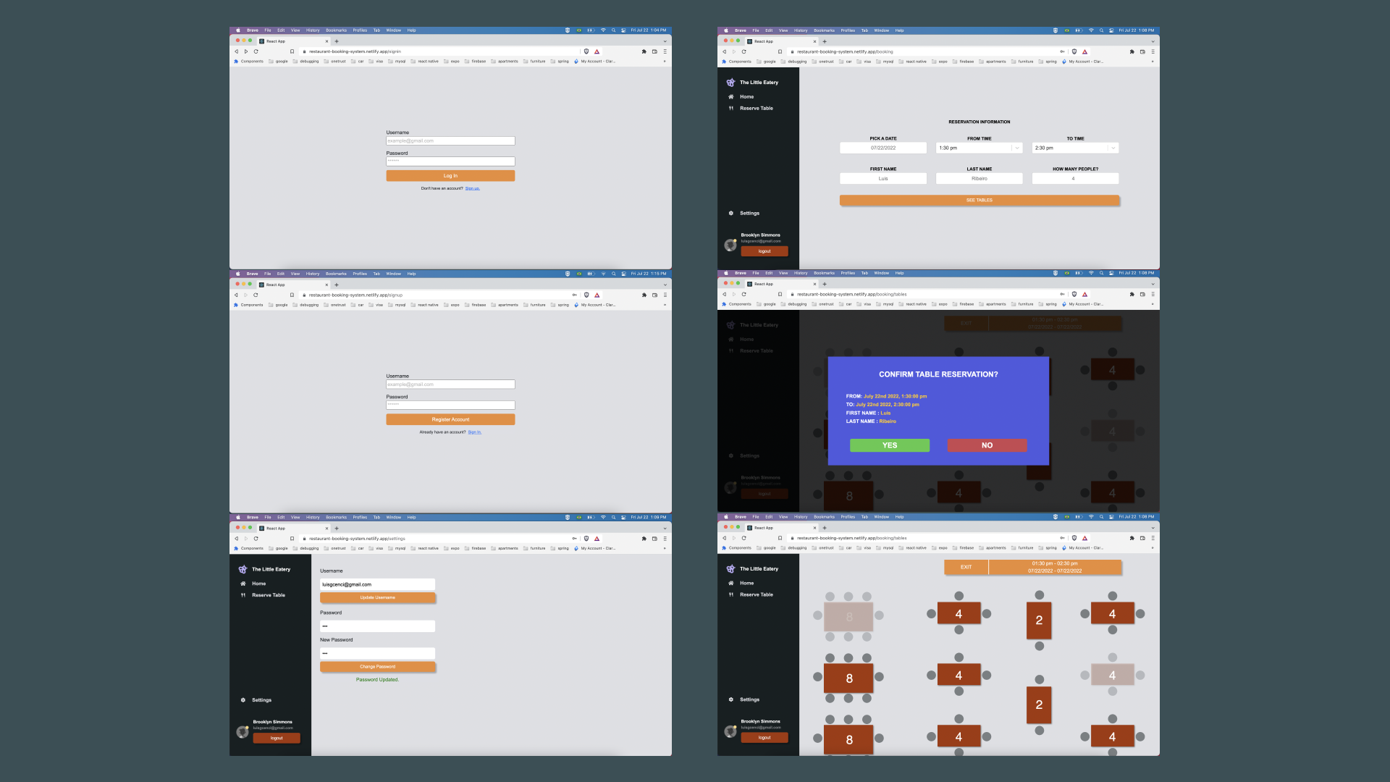This screenshot has height=782, width=1390.
Task: Click the SEE TABLES button on the booking form
Action: click(980, 201)
